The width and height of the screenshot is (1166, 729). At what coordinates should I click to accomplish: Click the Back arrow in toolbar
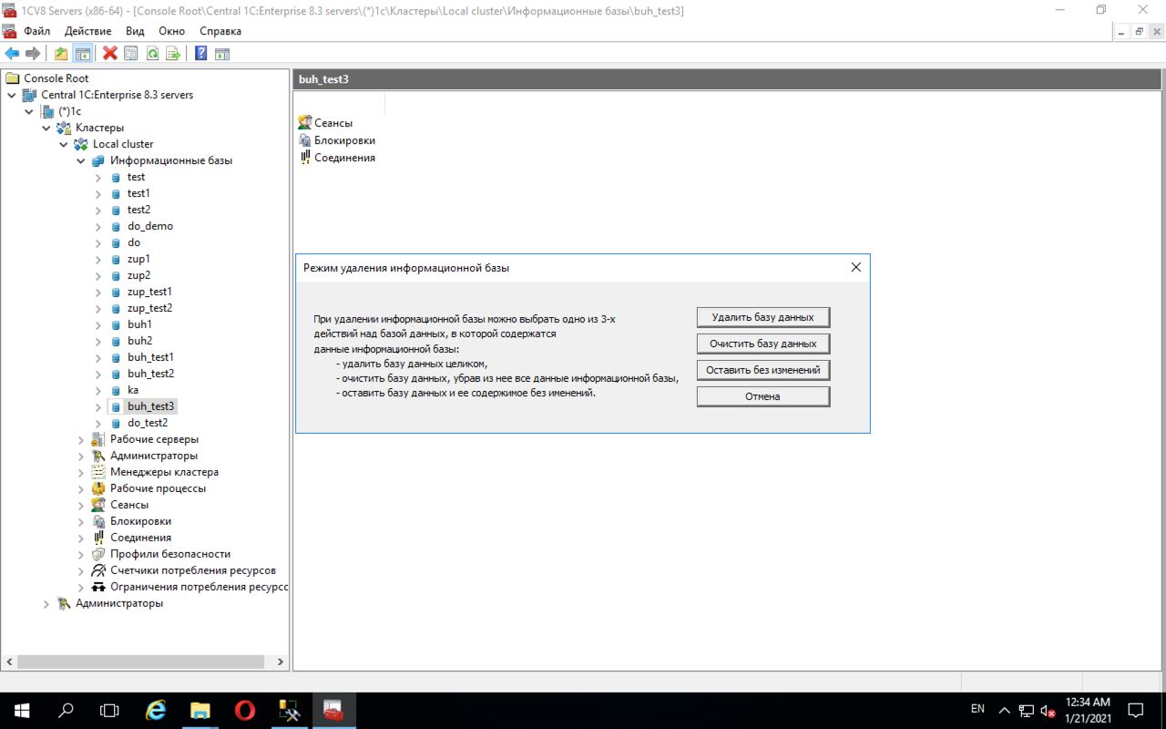coord(12,54)
